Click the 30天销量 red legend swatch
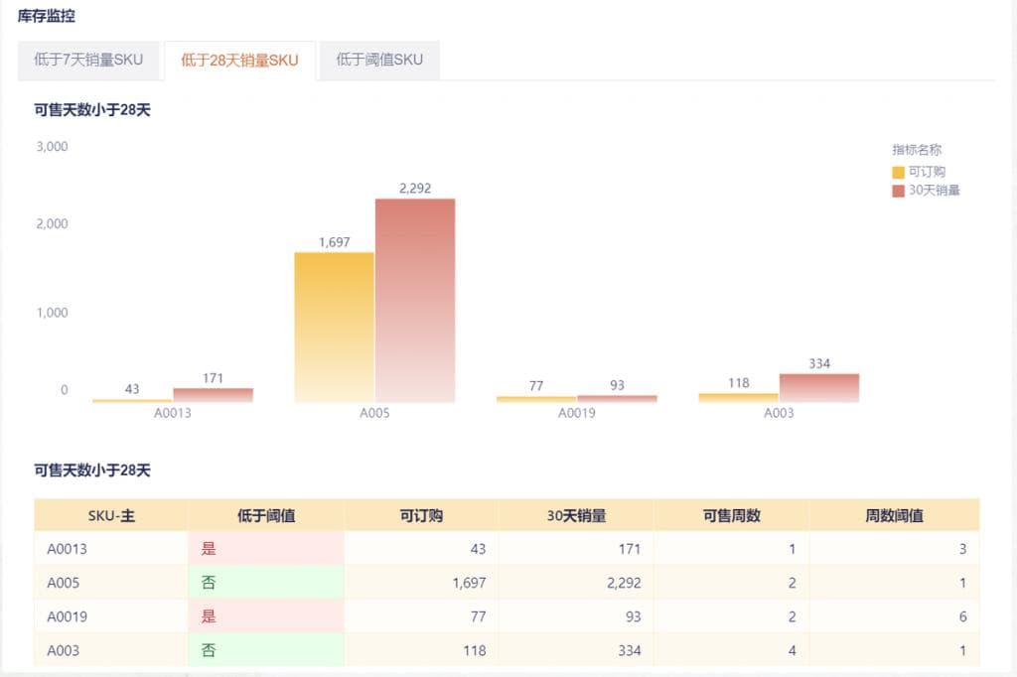Viewport: 1017px width, 677px height. coord(898,191)
